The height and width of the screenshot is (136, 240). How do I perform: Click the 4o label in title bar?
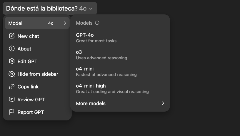pyautogui.click(x=83, y=9)
